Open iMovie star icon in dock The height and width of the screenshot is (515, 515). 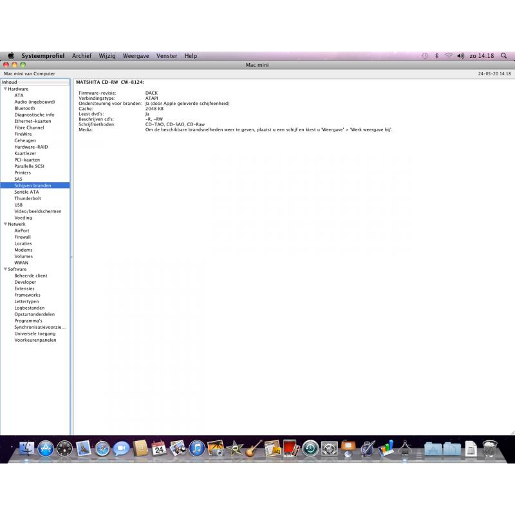(x=235, y=448)
